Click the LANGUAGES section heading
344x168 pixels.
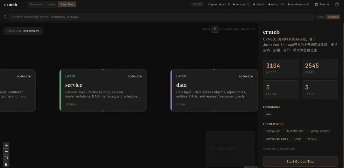272,107
